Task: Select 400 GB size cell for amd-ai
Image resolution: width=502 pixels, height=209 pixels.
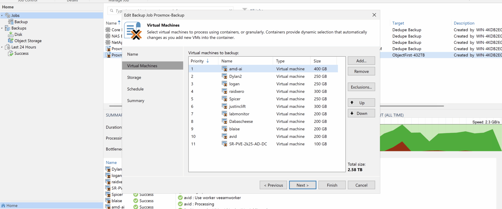Action: 320,69
